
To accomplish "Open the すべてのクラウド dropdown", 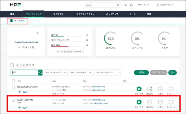I will pos(81,73).
